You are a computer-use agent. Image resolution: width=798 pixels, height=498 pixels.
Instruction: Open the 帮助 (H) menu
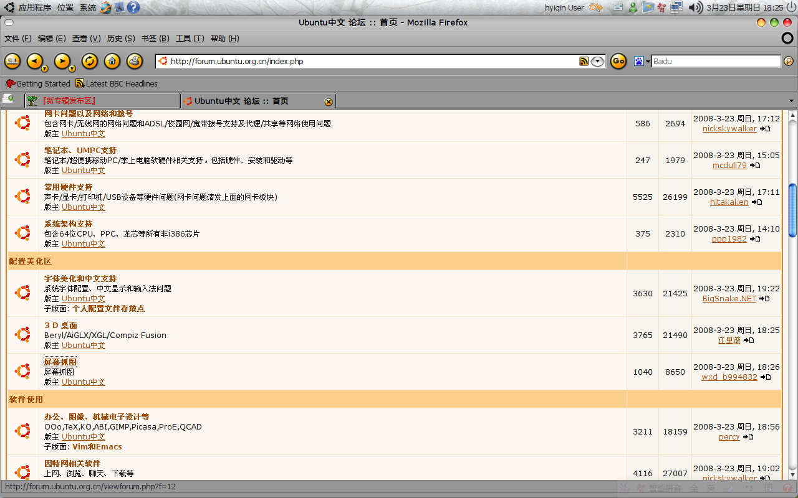pyautogui.click(x=224, y=39)
